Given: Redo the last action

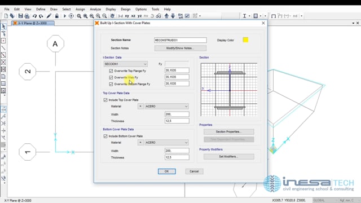Looking at the screenshot, I should click(x=41, y=16).
